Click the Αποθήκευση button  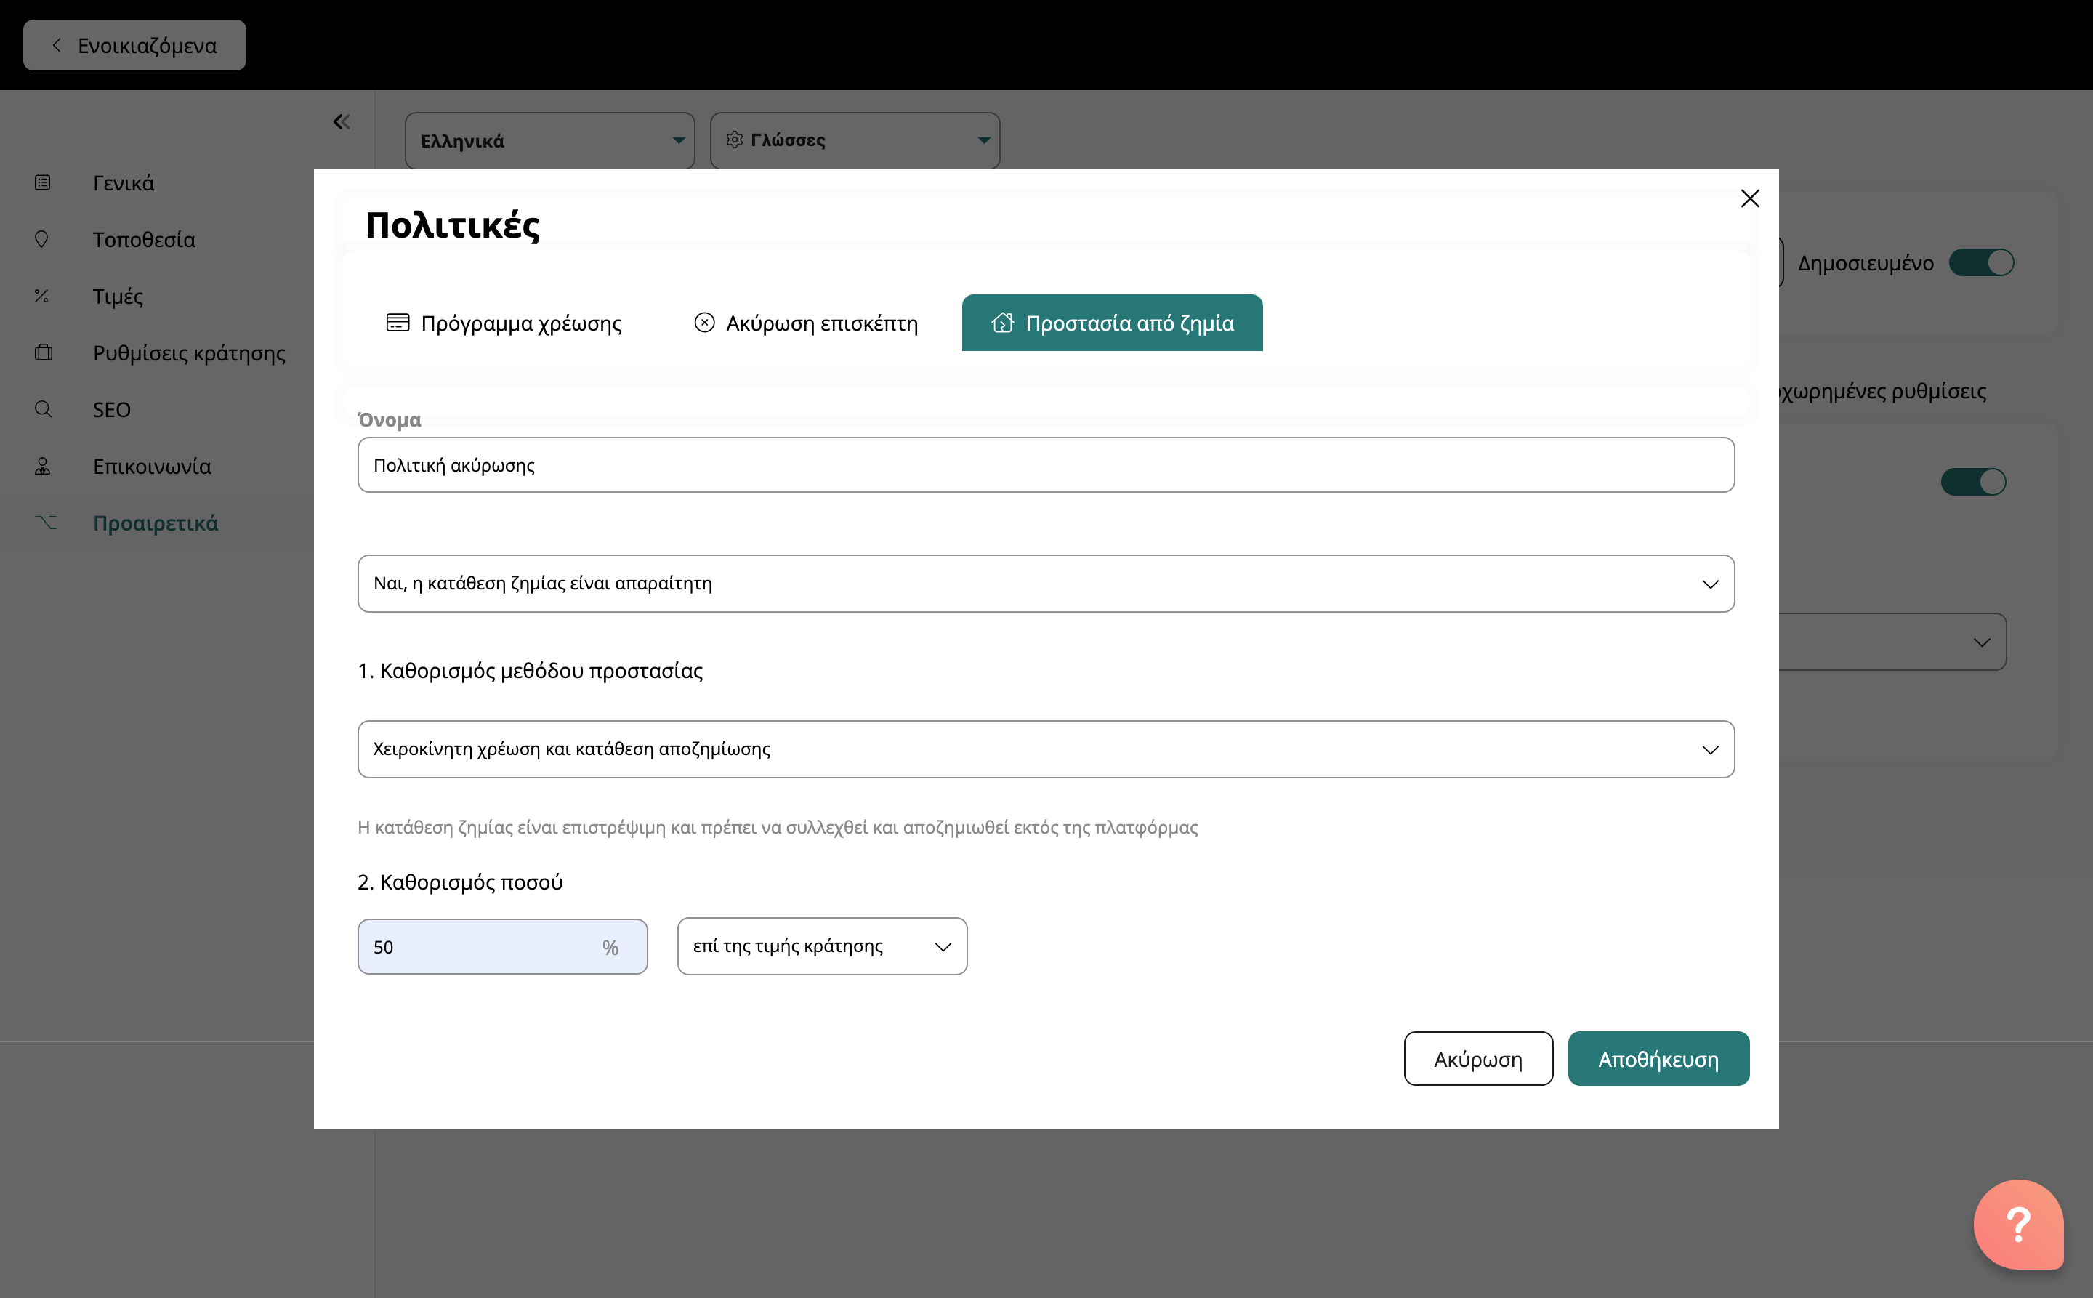click(1658, 1060)
